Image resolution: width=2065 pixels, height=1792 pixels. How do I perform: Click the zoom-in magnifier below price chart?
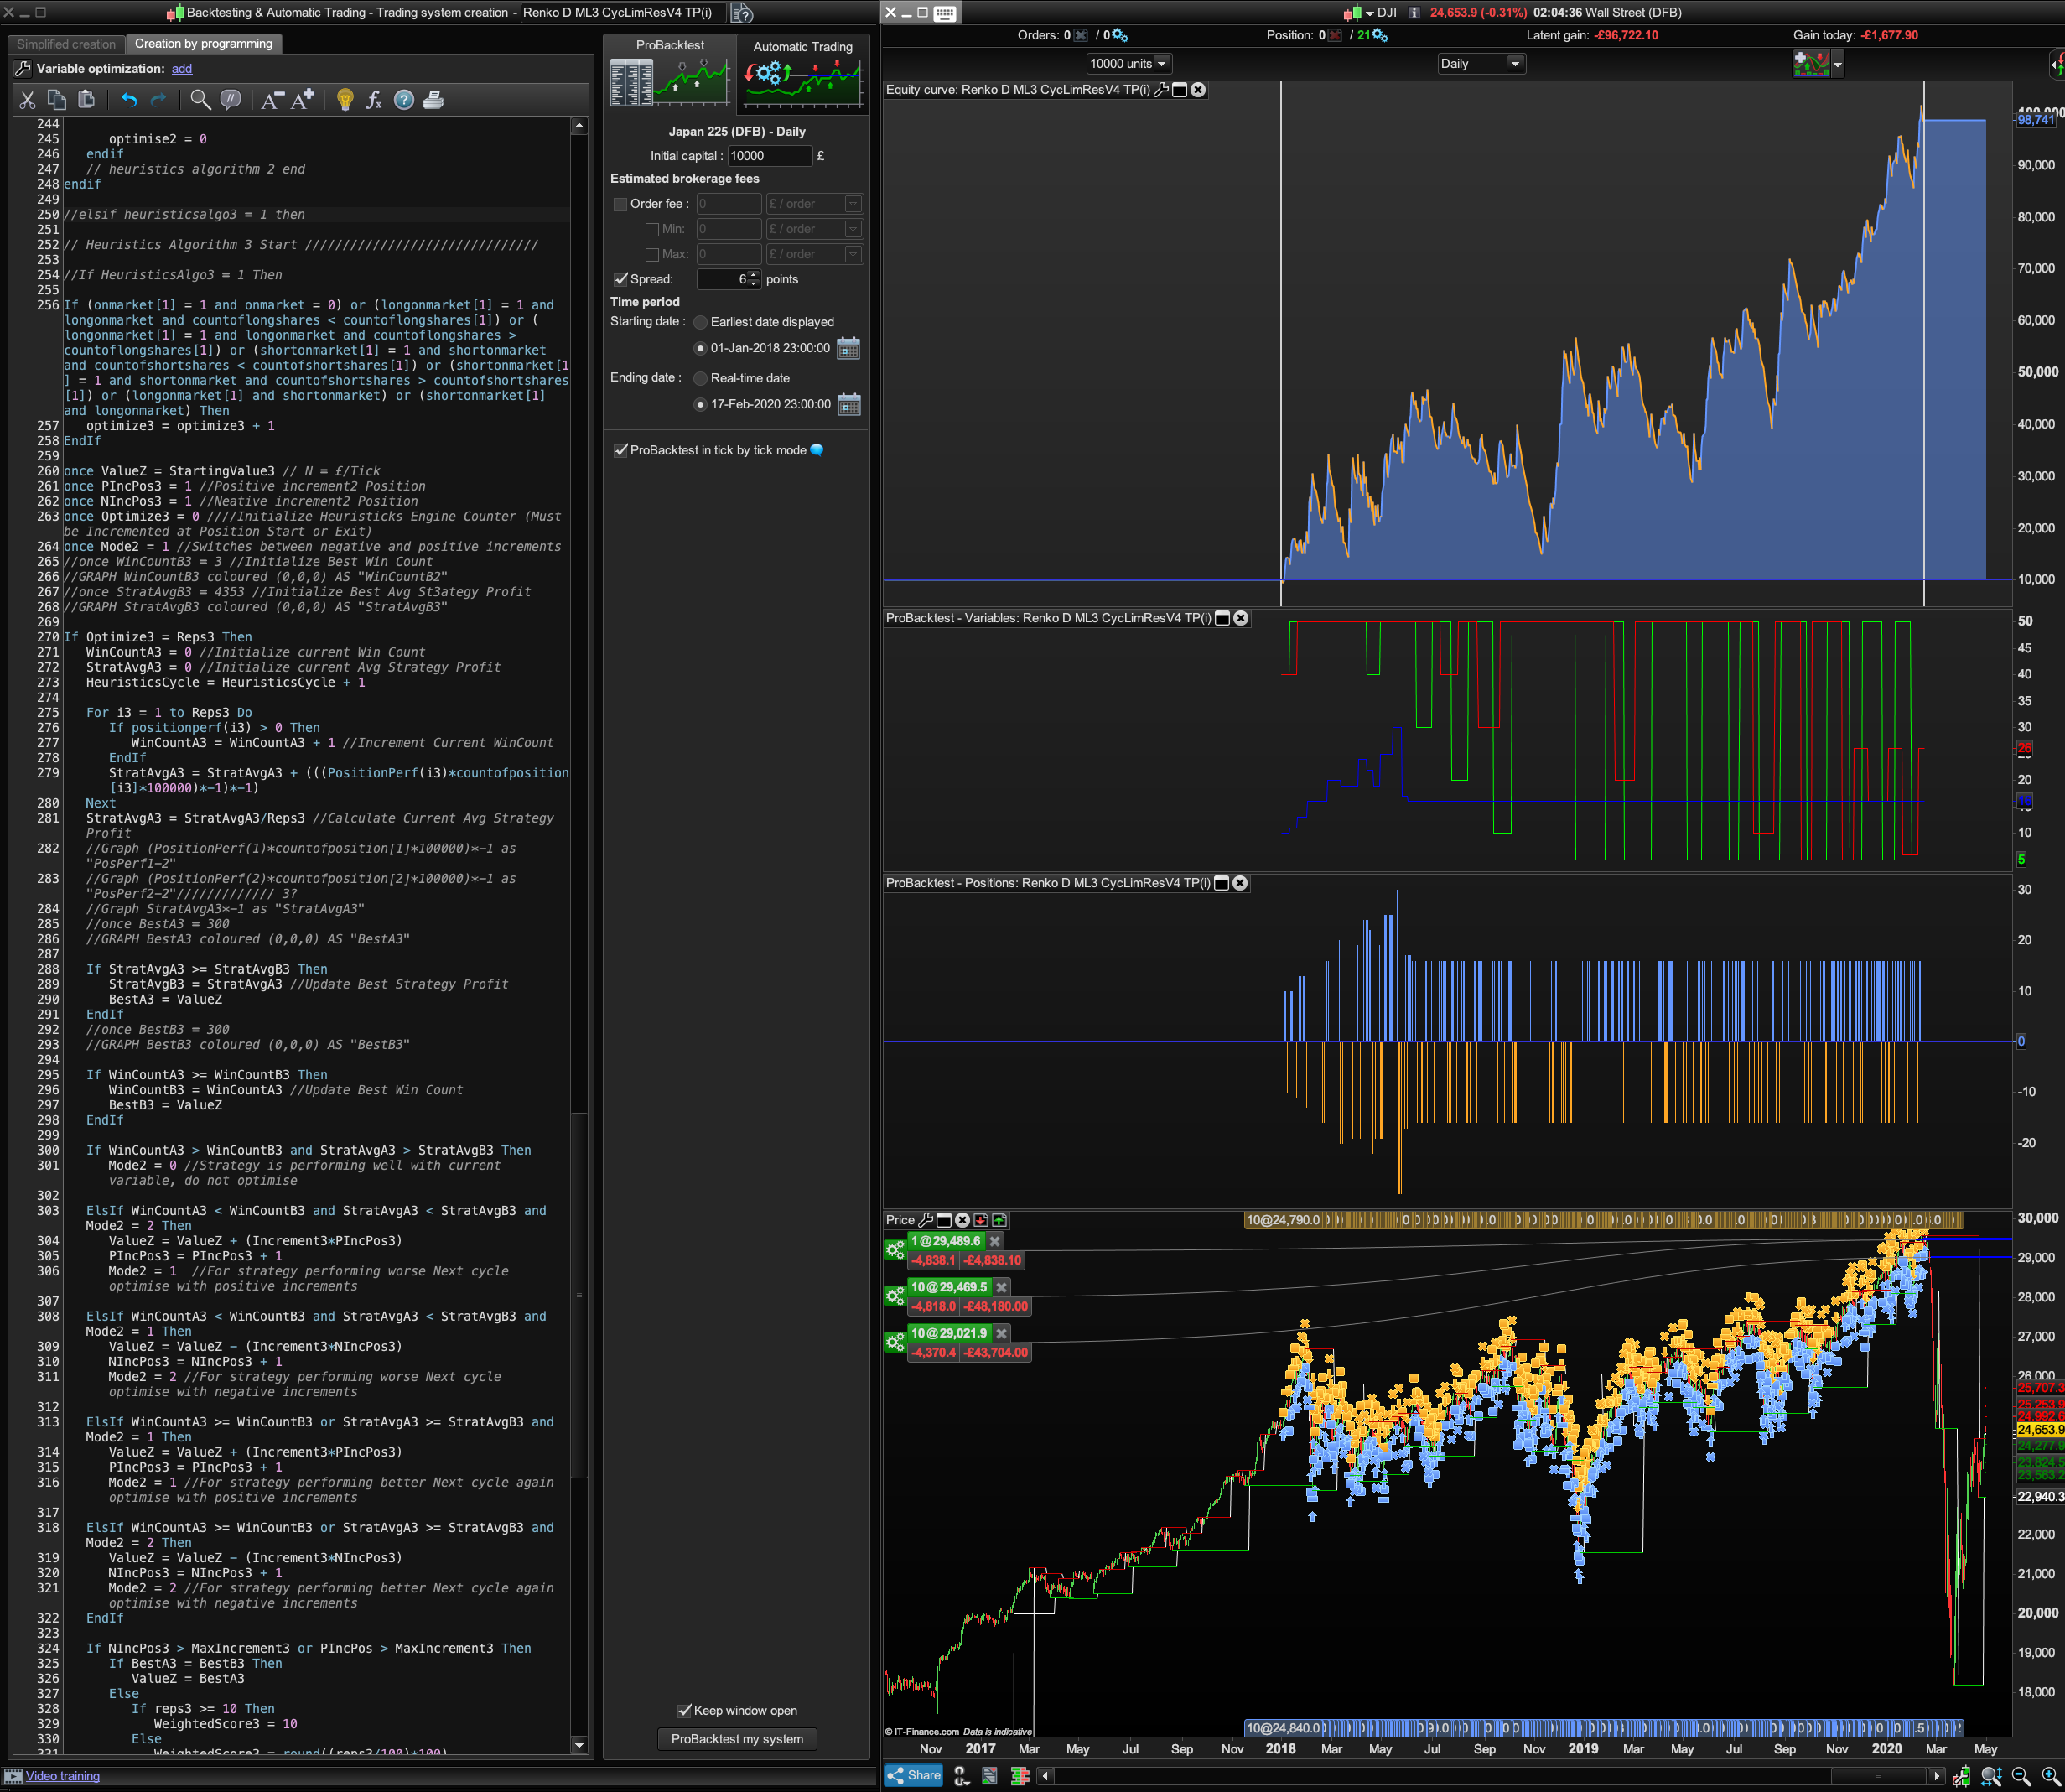[2050, 1776]
